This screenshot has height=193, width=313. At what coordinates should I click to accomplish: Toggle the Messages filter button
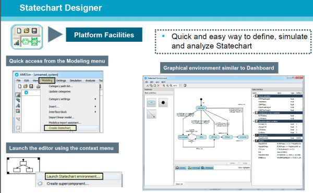(207, 167)
